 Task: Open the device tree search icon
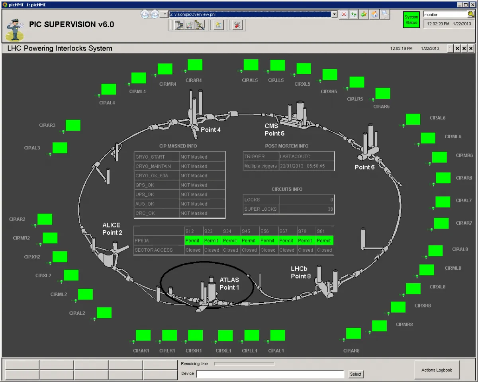point(200,25)
